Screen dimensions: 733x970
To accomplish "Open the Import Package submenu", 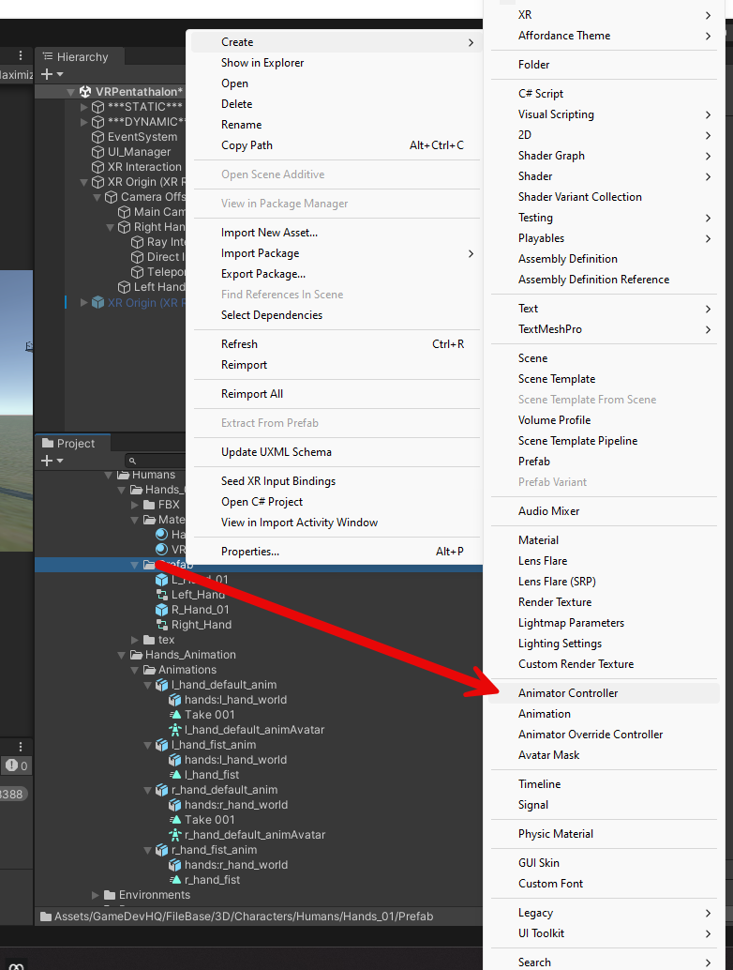I will [x=337, y=253].
